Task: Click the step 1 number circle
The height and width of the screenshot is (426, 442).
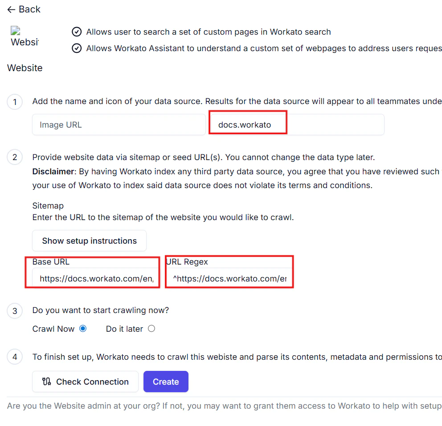Action: tap(15, 102)
